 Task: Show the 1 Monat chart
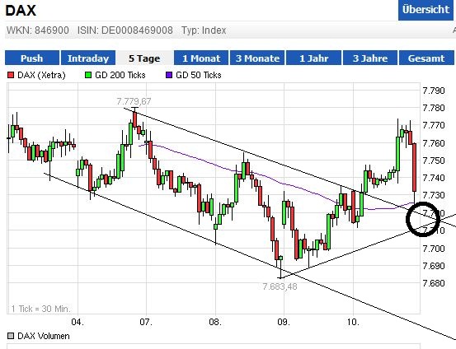(x=201, y=58)
